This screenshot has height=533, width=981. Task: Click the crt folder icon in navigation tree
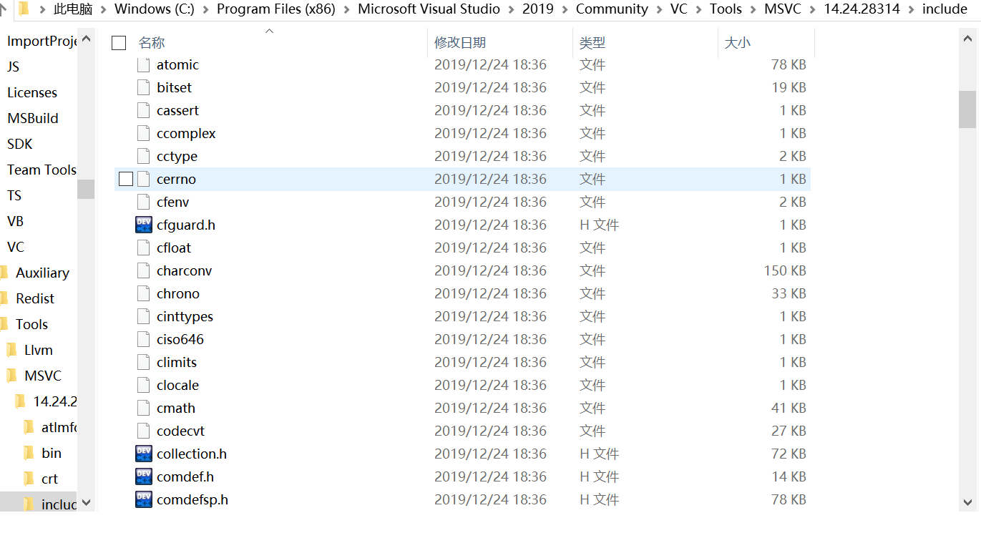tap(29, 479)
